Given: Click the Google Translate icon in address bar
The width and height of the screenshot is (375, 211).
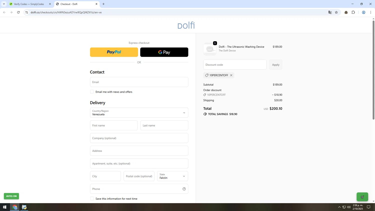Looking at the screenshot, I should point(330,12).
